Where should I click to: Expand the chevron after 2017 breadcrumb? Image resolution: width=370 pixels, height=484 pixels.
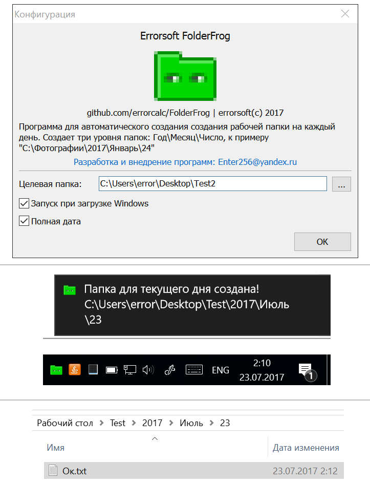coord(171,423)
